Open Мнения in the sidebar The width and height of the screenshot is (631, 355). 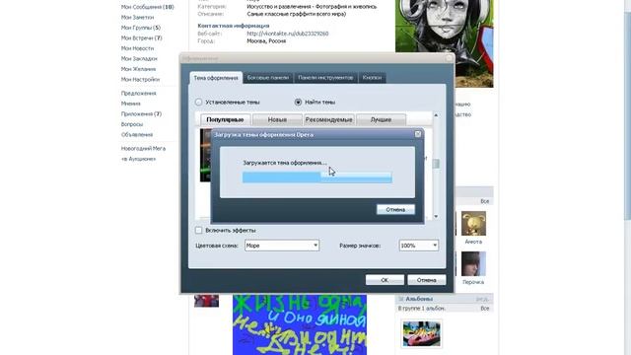(x=131, y=104)
